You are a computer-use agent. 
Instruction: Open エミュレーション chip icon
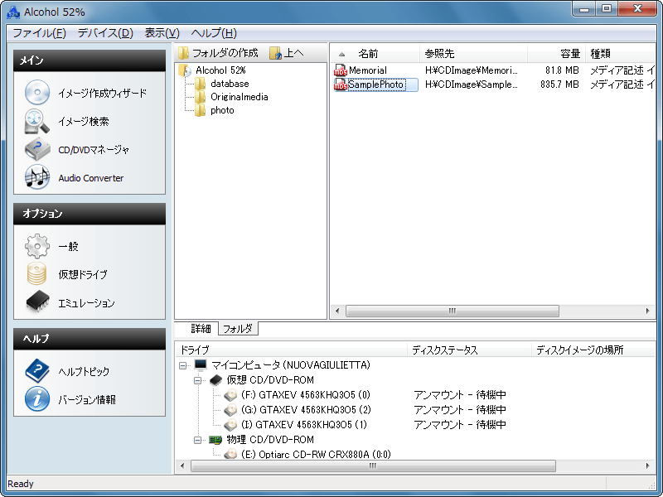pyautogui.click(x=37, y=302)
